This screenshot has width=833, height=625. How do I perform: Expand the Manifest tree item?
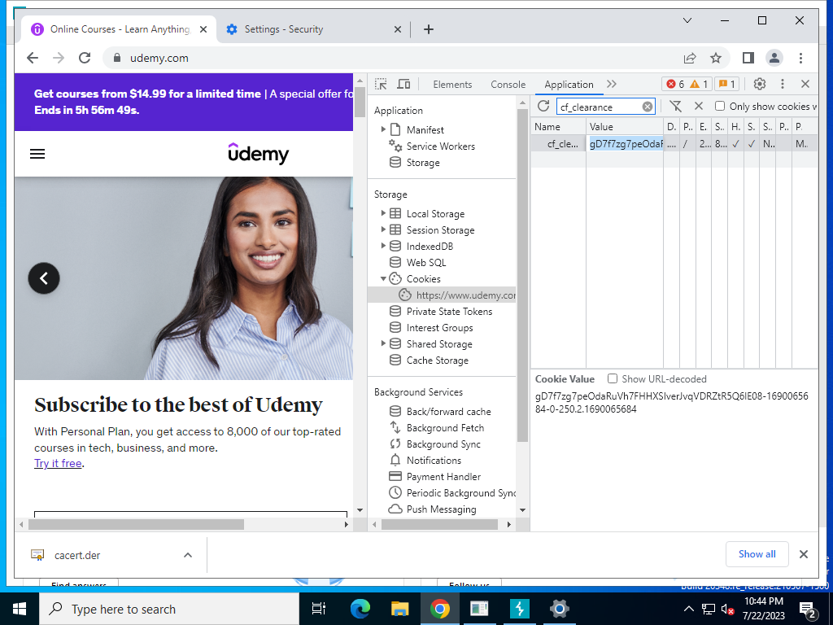pyautogui.click(x=383, y=129)
